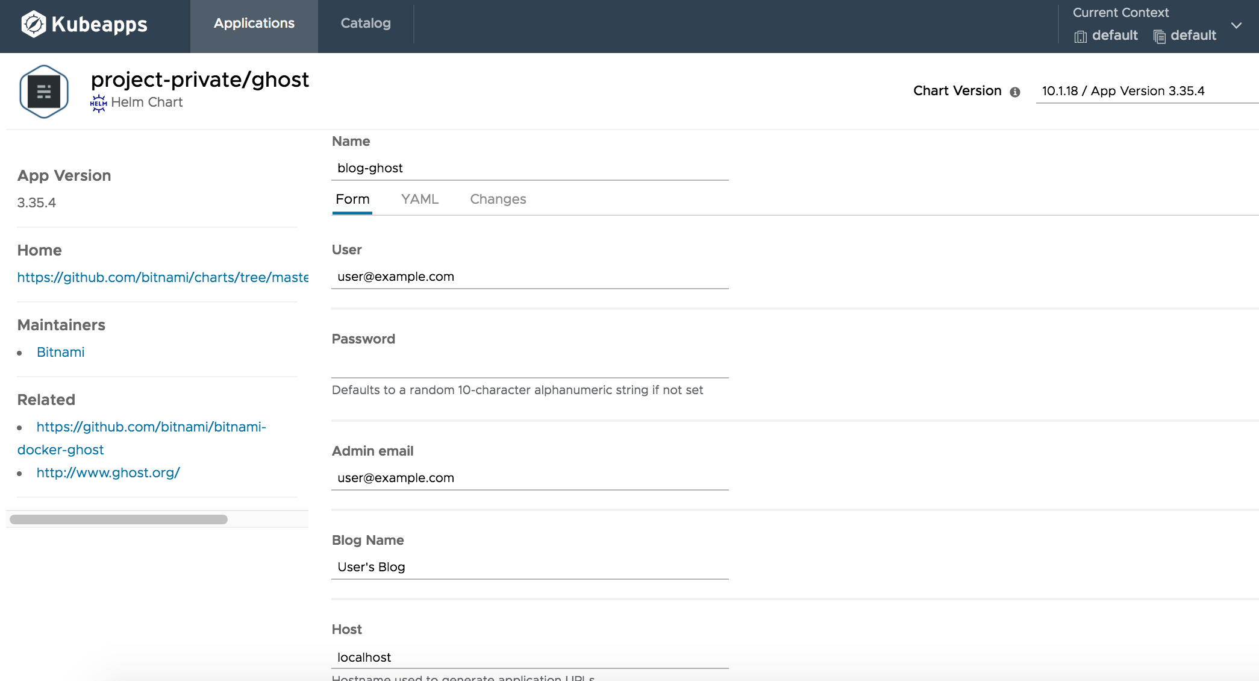1259x681 pixels.
Task: Click the horizontal scrollbar in sidebar
Action: (119, 519)
